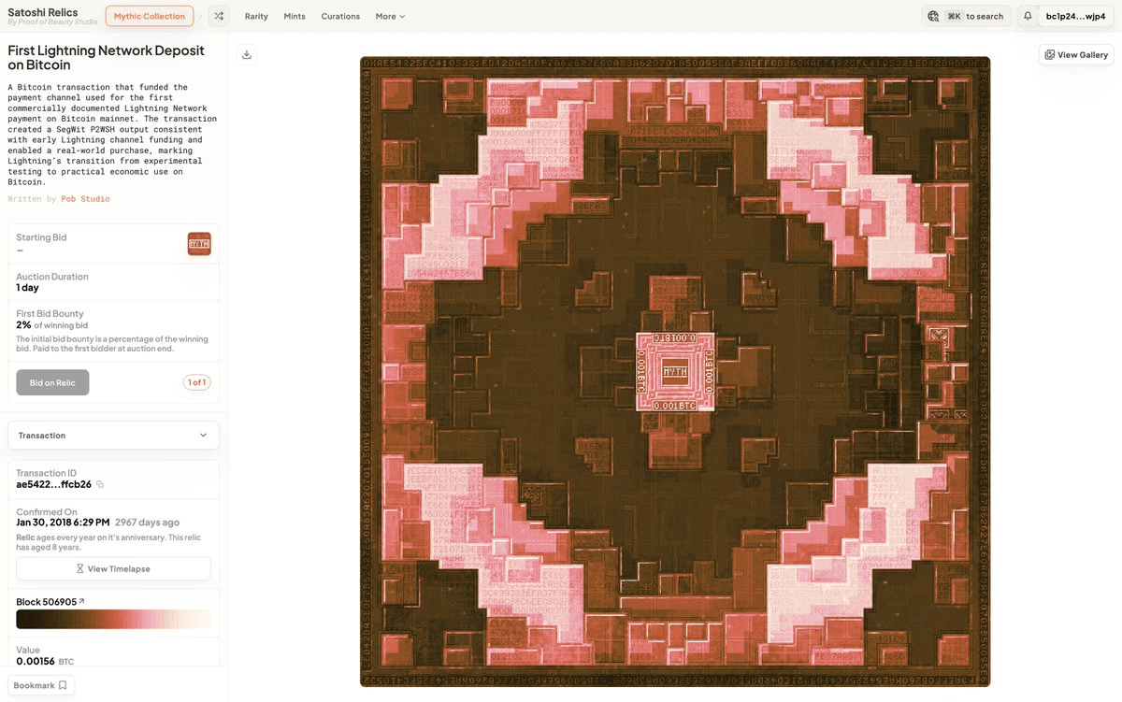
Task: Click the shuffle random relic icon
Action: (218, 16)
